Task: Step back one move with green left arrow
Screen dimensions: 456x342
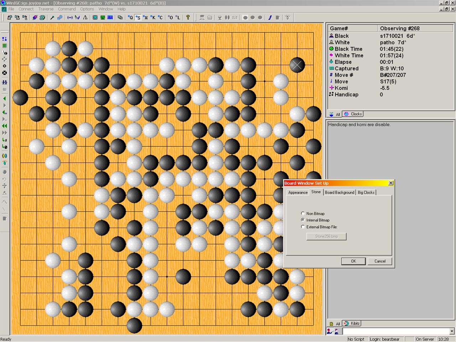Action: click(5, 99)
